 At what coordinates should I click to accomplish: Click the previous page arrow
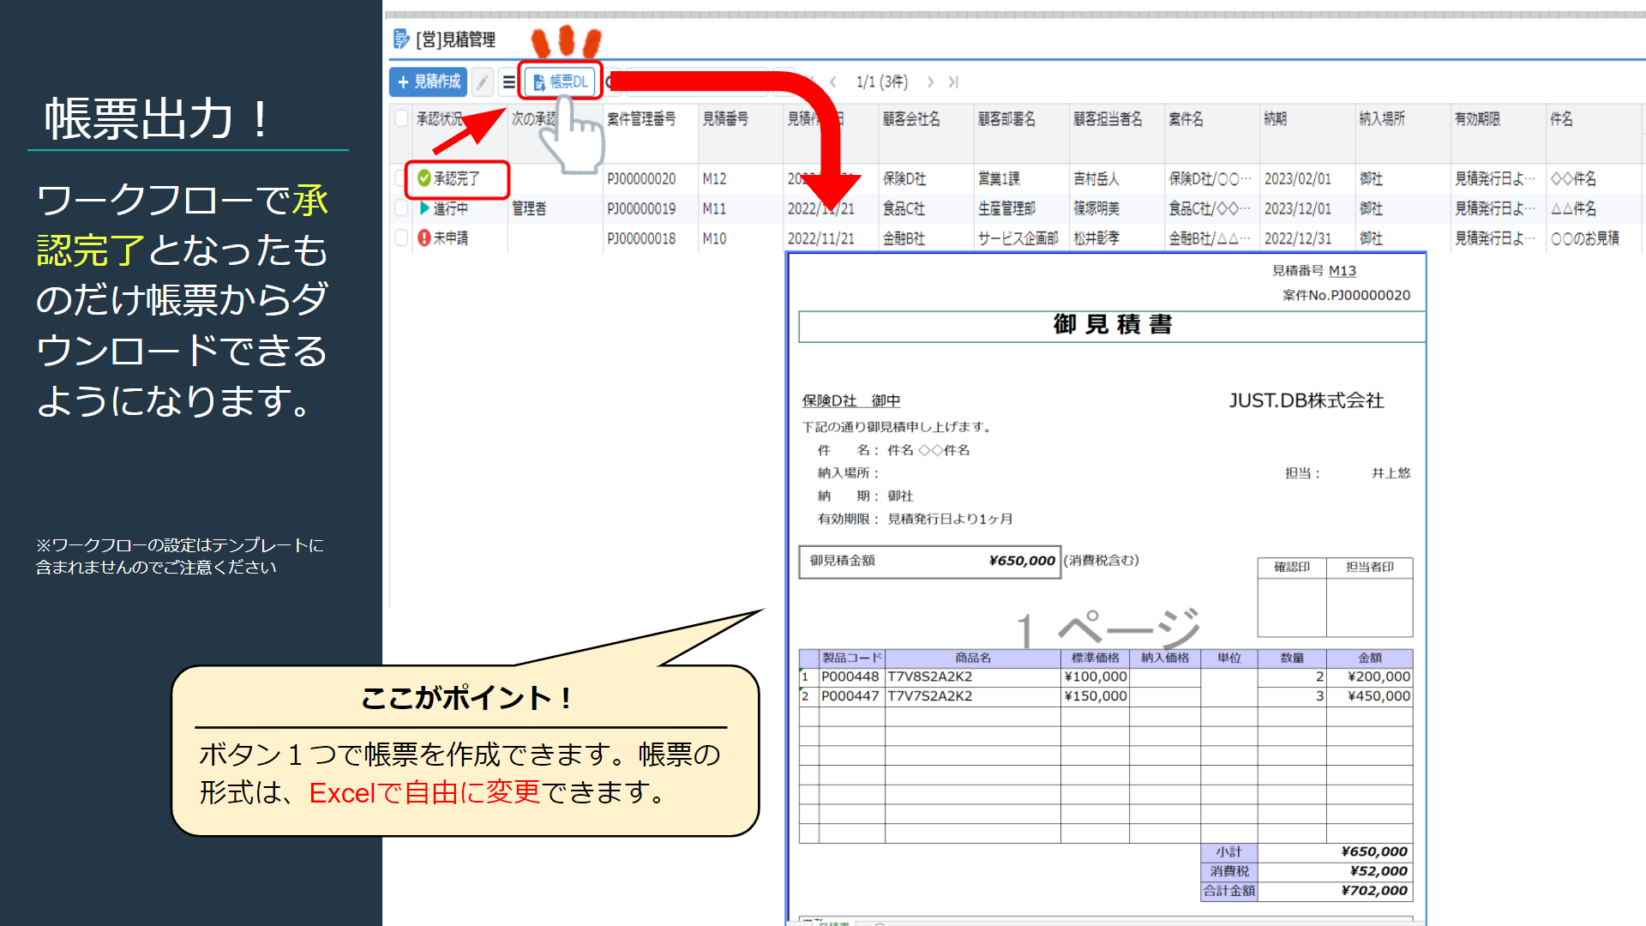click(833, 81)
